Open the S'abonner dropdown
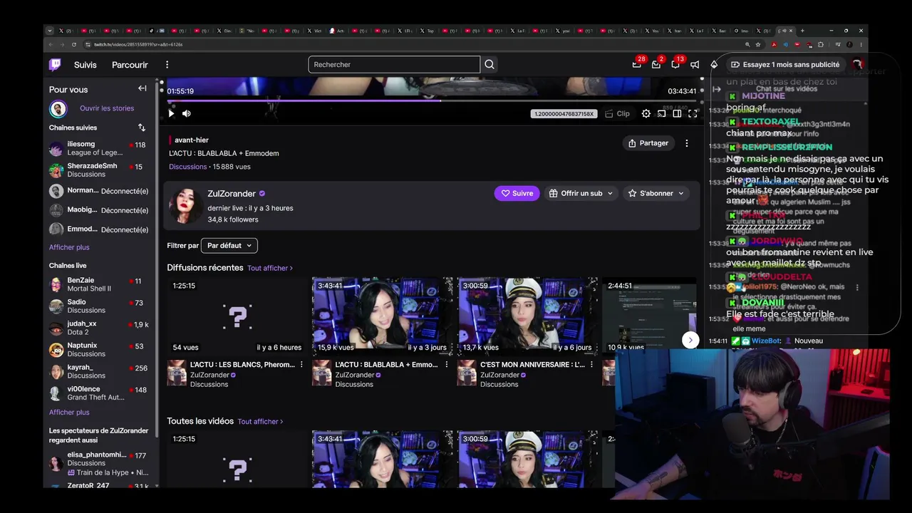 coord(656,193)
